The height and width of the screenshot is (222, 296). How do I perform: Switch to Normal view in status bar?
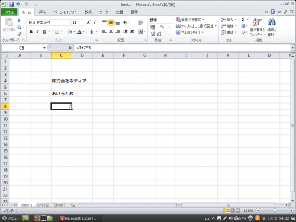[227, 211]
